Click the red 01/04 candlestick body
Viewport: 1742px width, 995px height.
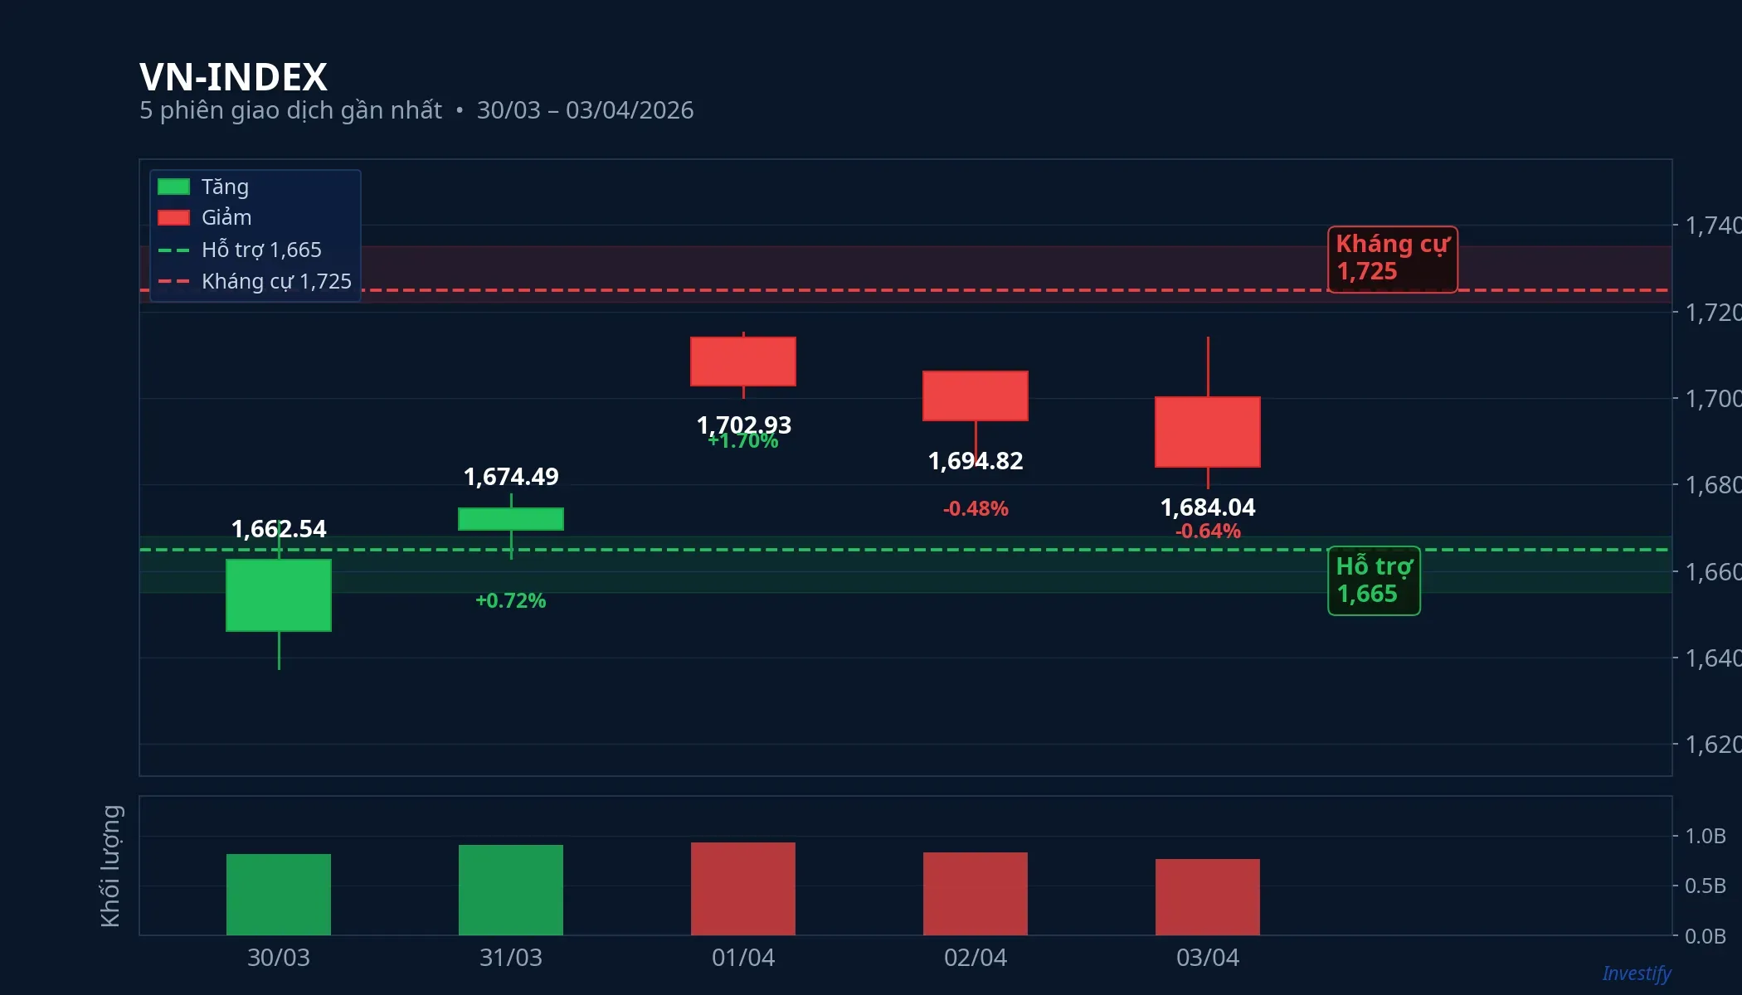743,362
